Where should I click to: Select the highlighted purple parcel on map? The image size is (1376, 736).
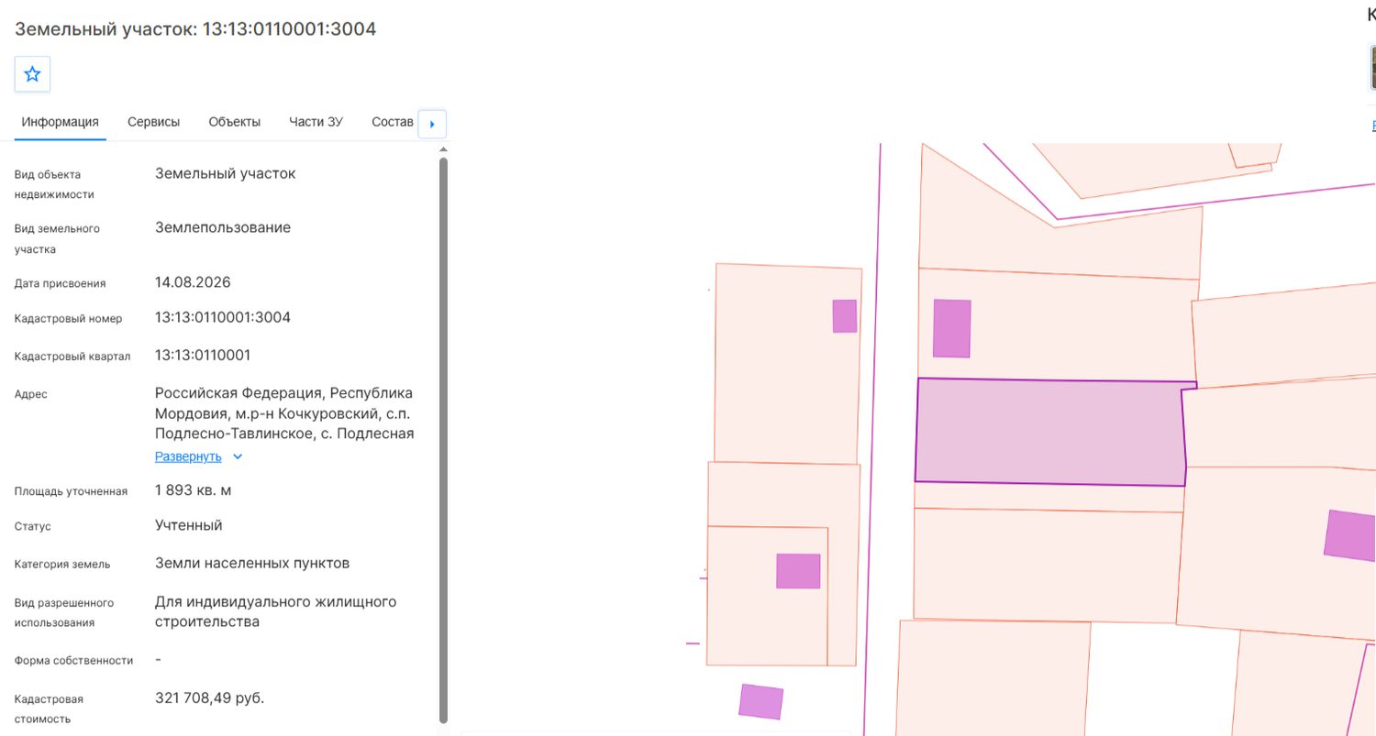pos(1050,432)
